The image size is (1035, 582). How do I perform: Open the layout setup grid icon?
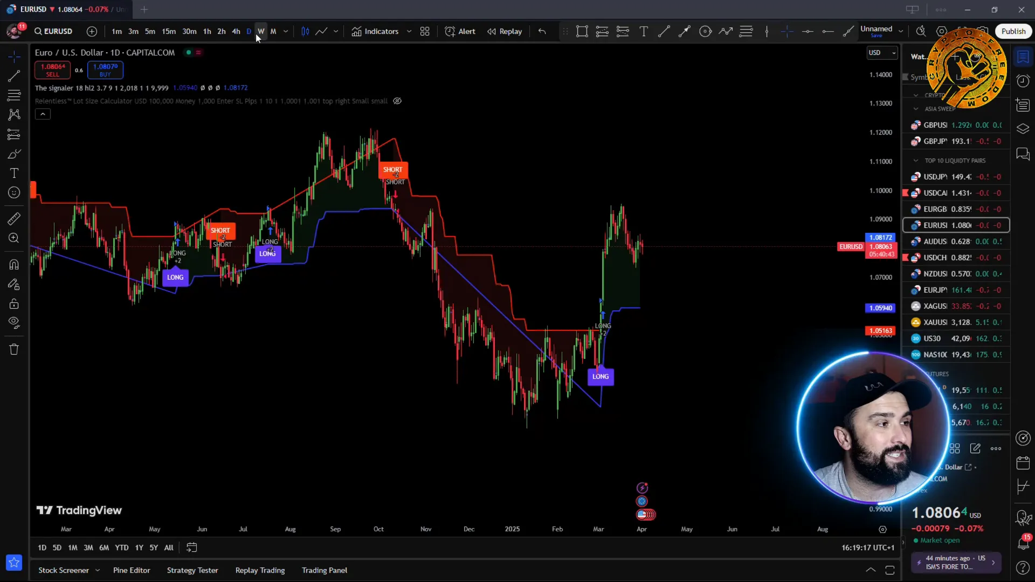pos(425,31)
